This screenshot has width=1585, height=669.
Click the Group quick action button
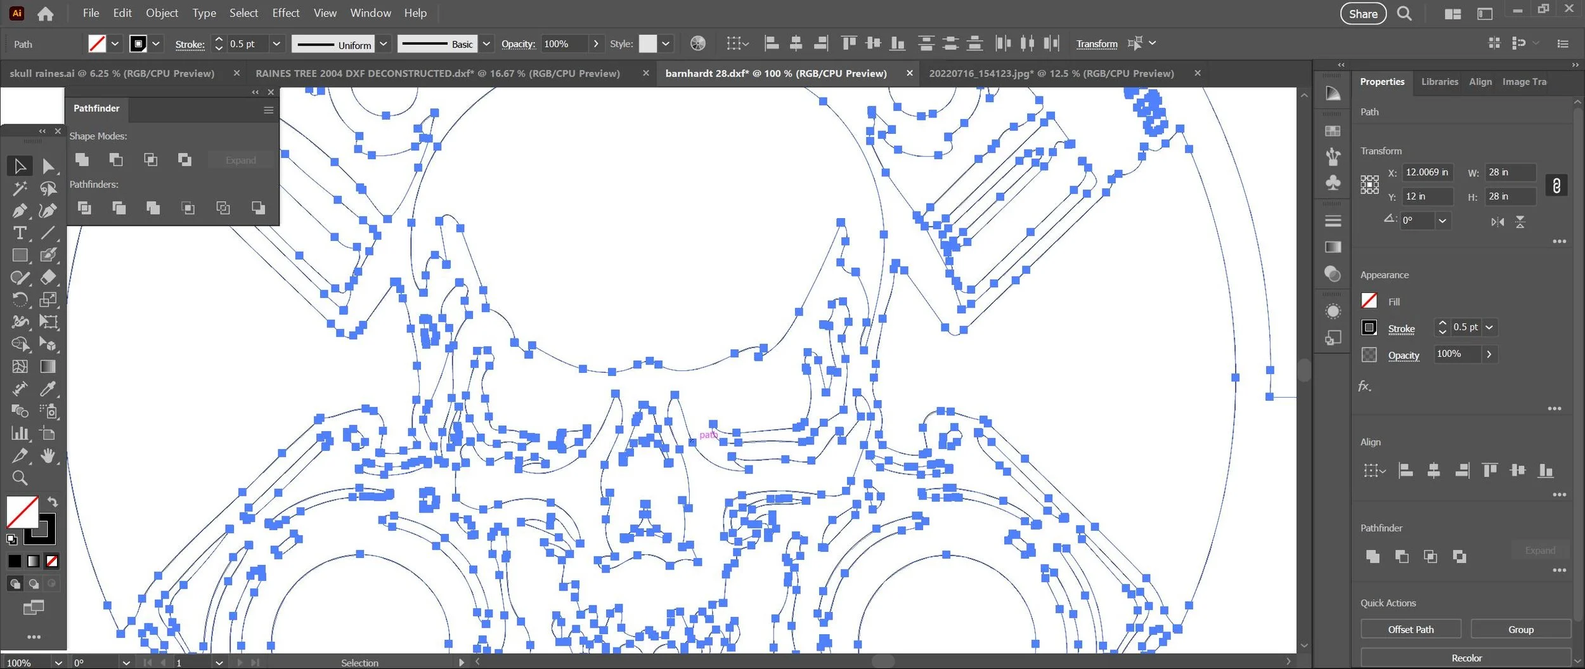pos(1520,629)
